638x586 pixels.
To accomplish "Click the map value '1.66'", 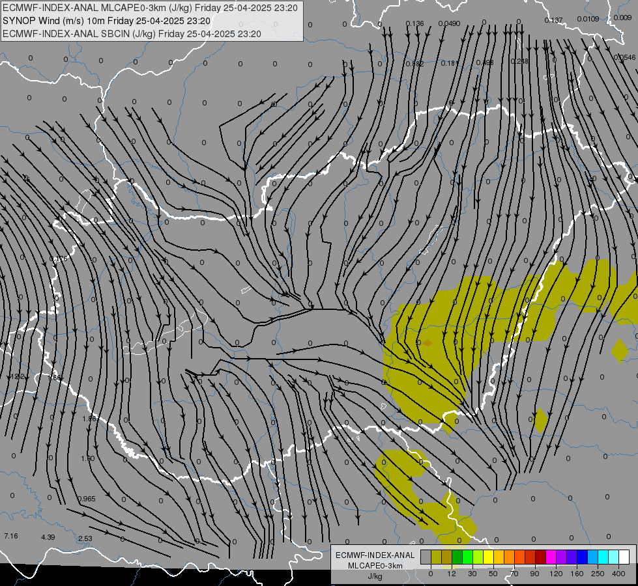I will pos(55,378).
